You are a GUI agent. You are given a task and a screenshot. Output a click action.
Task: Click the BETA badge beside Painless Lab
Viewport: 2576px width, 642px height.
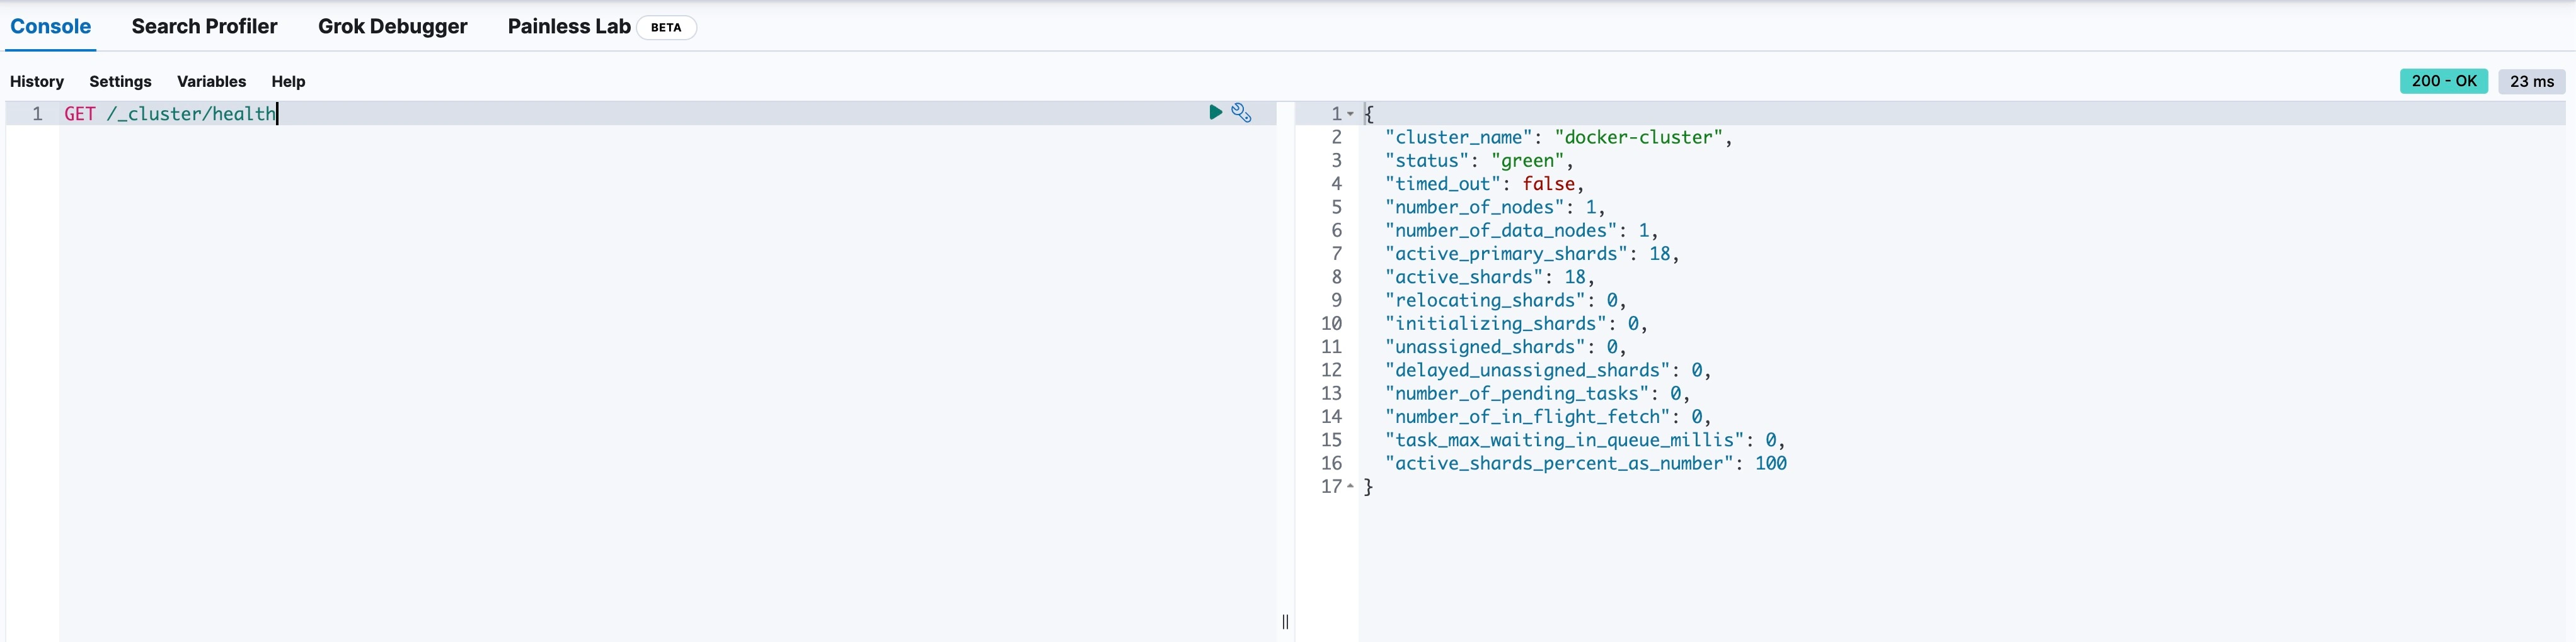point(666,28)
